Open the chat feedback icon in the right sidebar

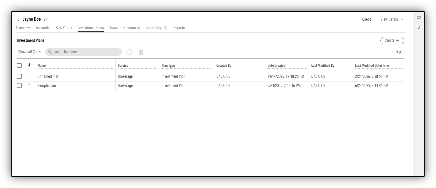(419, 18)
